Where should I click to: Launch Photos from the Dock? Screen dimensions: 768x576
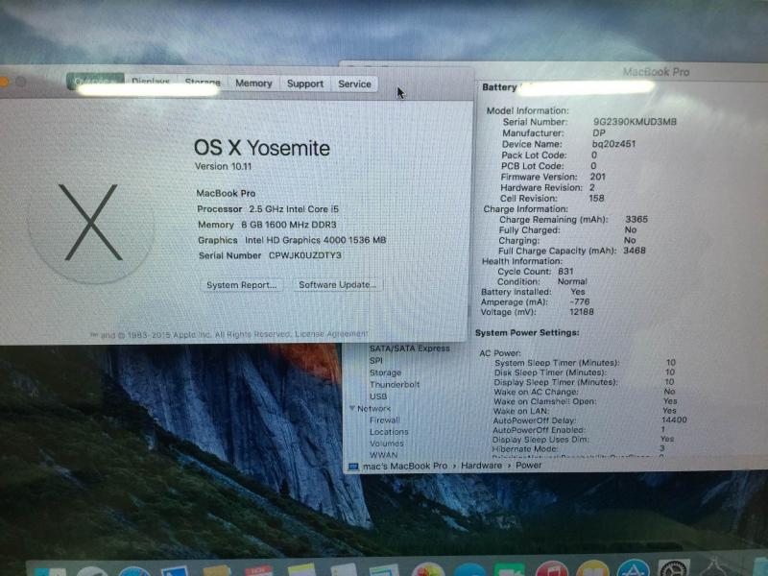(x=427, y=569)
